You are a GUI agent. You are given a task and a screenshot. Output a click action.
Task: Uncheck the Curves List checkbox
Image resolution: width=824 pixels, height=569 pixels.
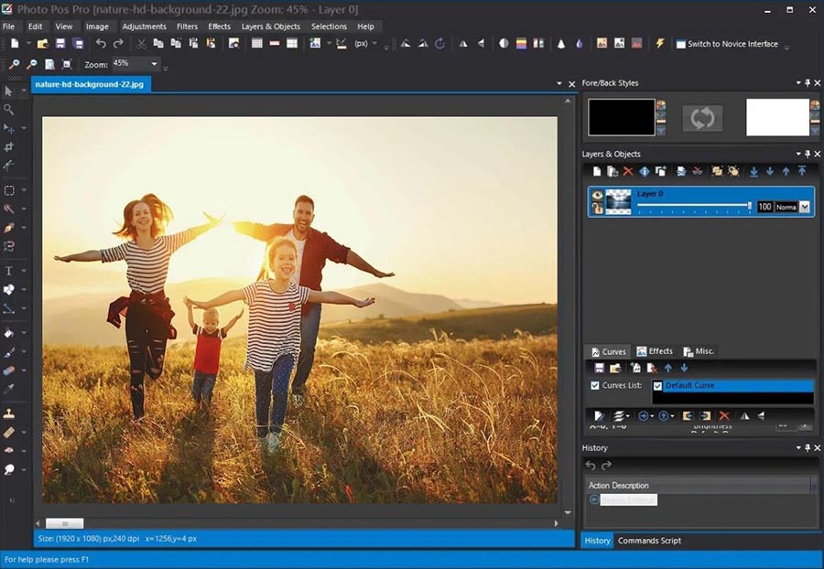[x=595, y=385]
